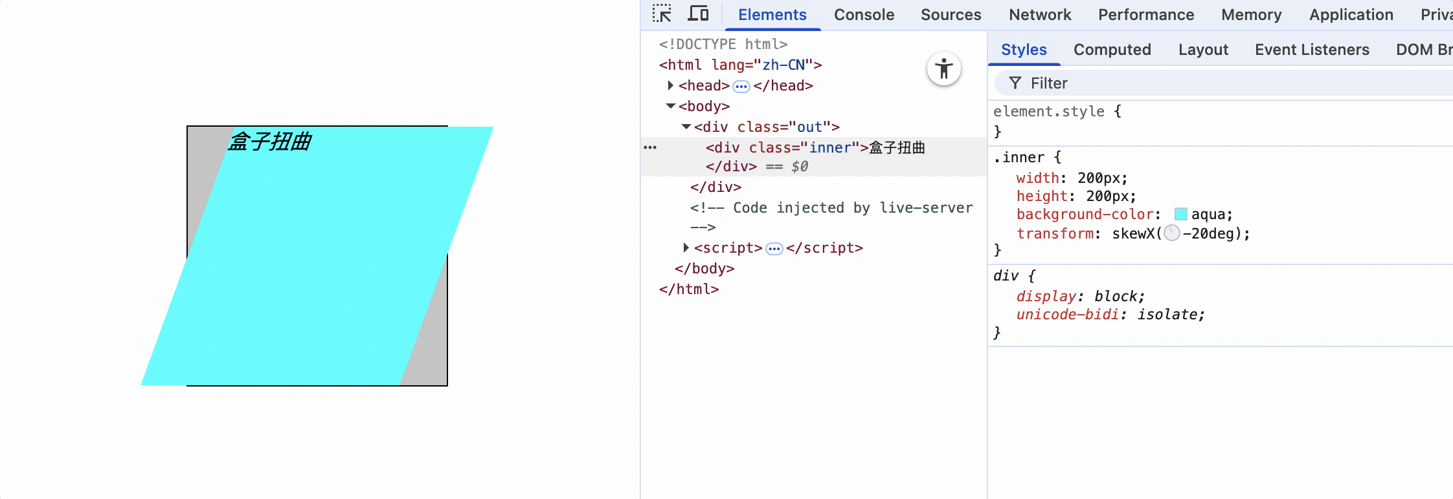This screenshot has width=1453, height=499.
Task: Open the Memory tab
Action: pyautogui.click(x=1252, y=15)
